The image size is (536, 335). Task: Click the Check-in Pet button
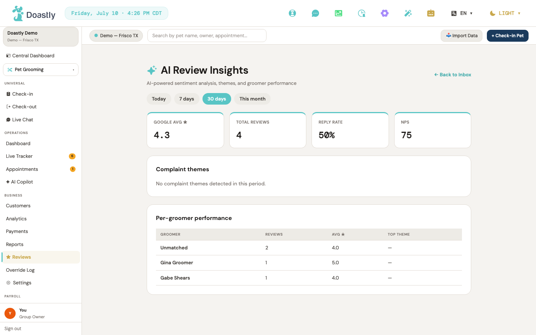click(x=507, y=36)
